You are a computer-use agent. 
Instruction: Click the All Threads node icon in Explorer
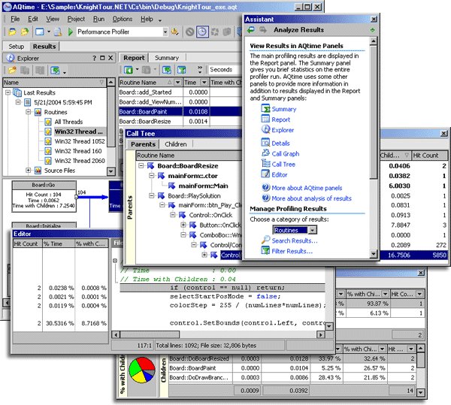tap(48, 122)
